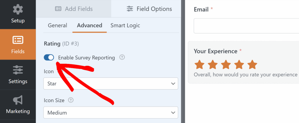Select the second rating star

[213, 64]
